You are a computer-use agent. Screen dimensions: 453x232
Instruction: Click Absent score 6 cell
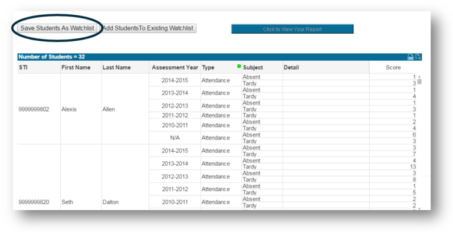pyautogui.click(x=393, y=135)
